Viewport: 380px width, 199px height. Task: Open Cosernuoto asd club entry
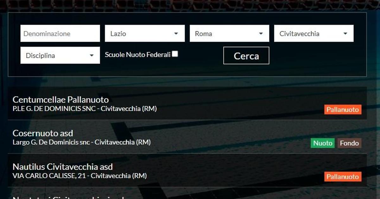(x=43, y=133)
